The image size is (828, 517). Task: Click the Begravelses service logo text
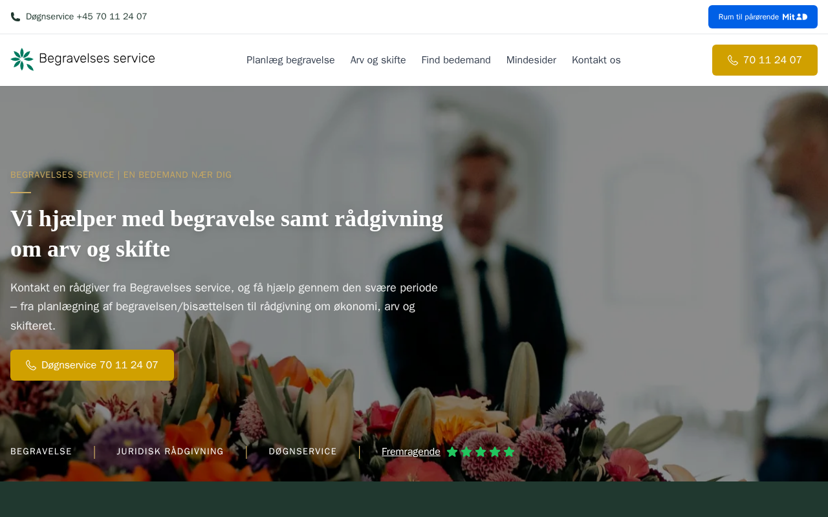click(x=97, y=59)
